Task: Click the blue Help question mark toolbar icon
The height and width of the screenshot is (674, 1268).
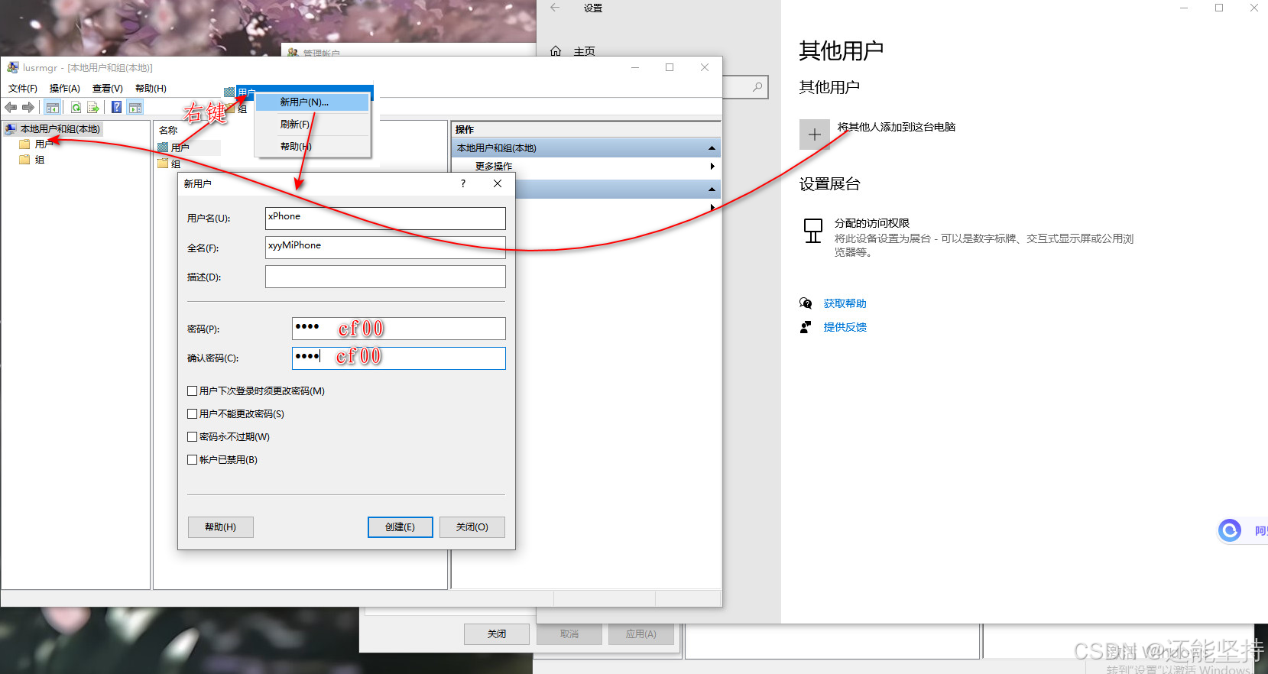Action: 117,108
